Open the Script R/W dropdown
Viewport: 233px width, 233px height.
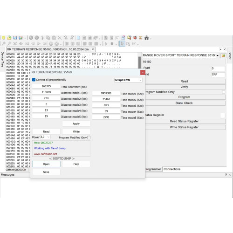point(128,80)
